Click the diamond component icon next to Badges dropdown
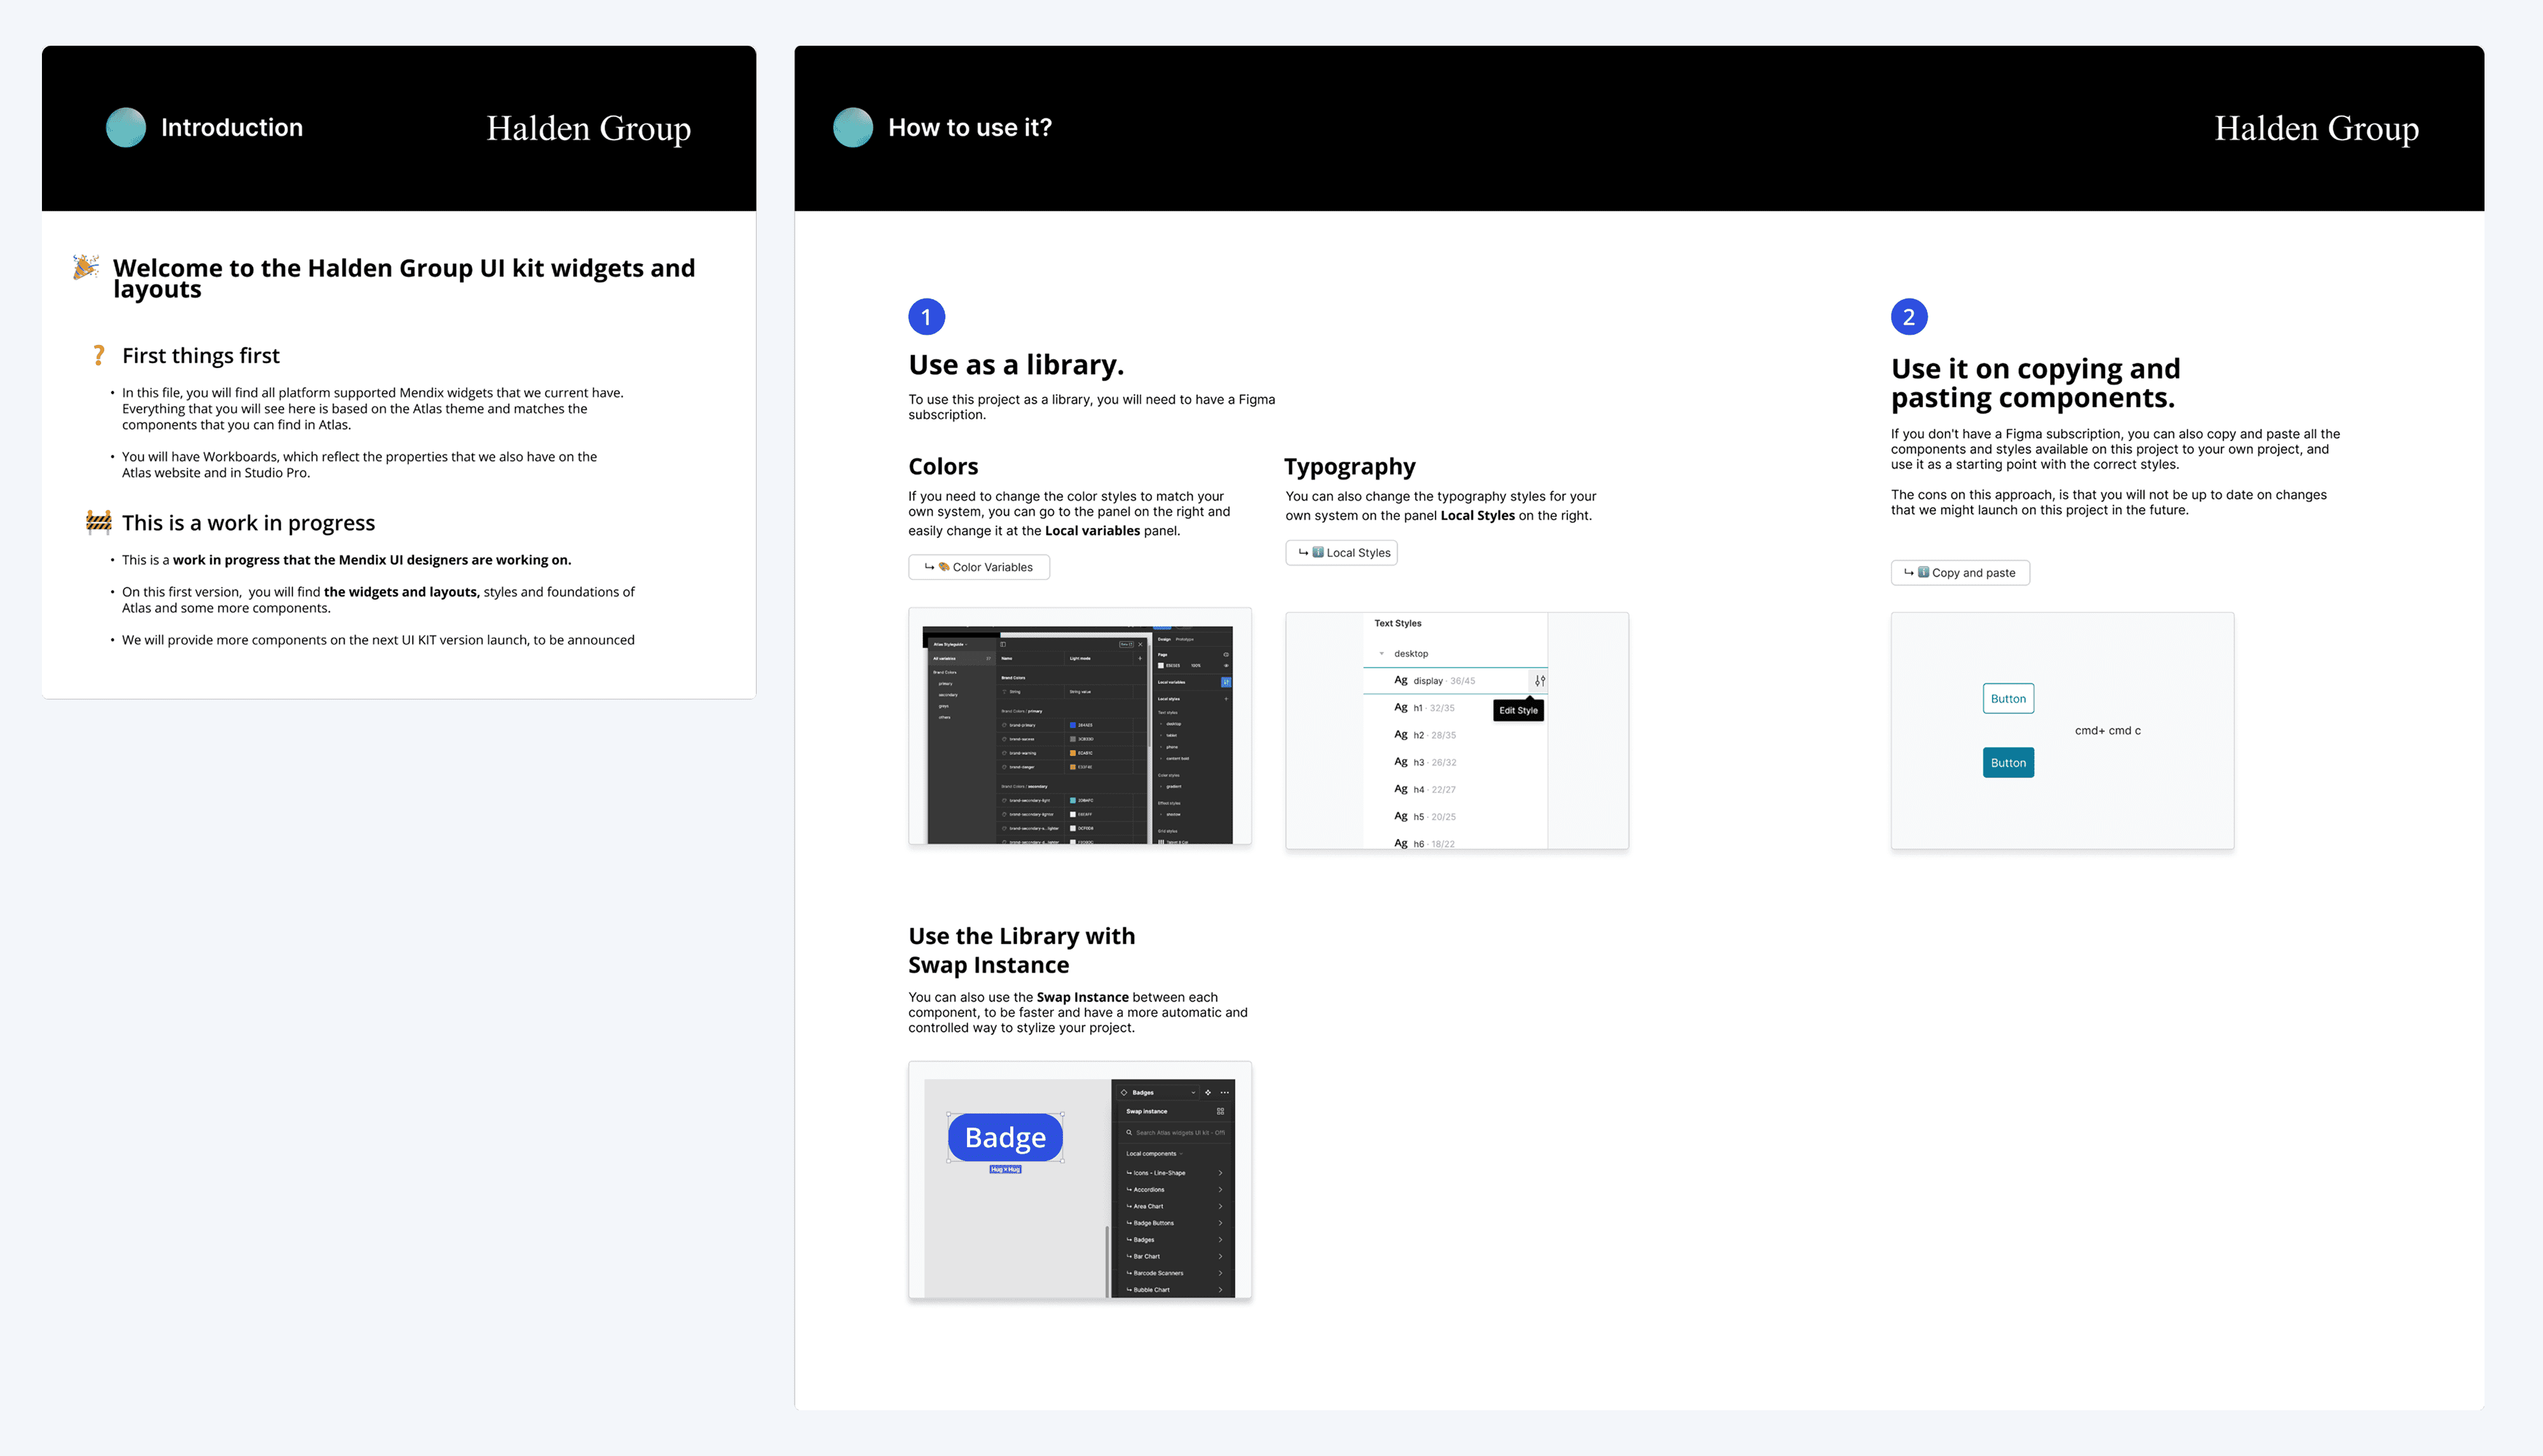 [1124, 1093]
